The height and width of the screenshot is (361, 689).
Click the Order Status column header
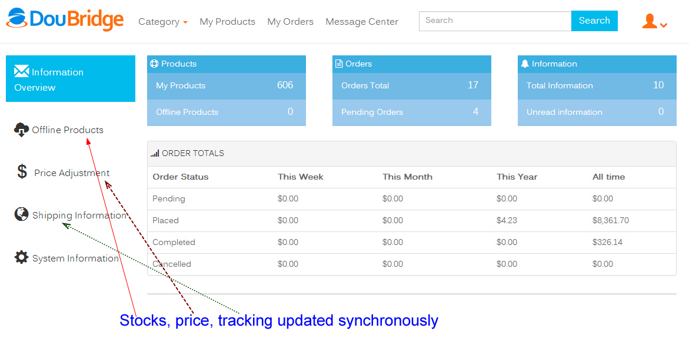(181, 177)
